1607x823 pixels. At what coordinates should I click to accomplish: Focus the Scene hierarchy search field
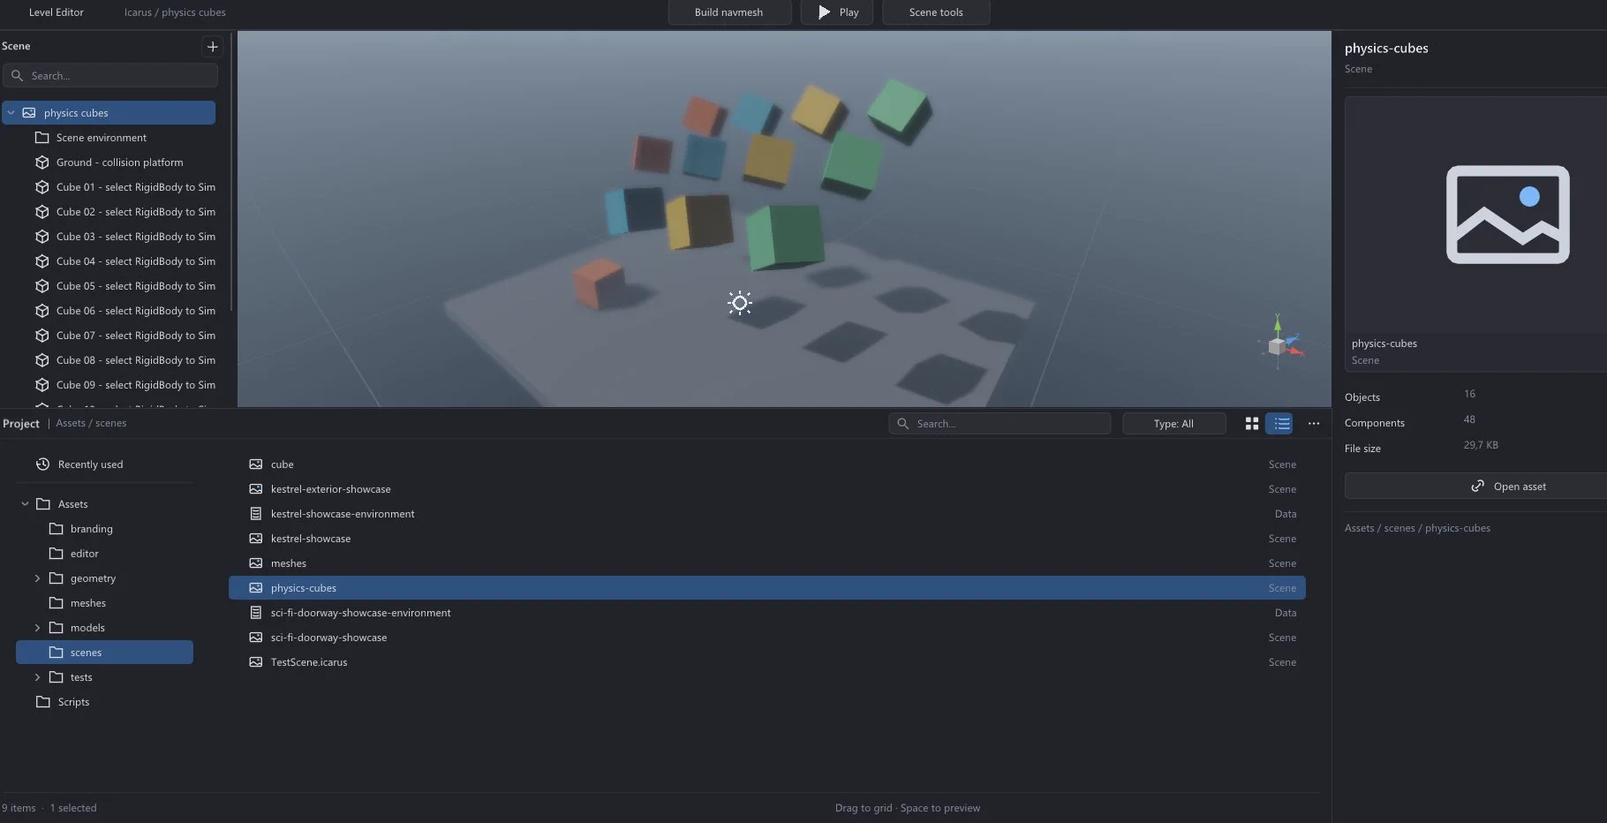[110, 76]
